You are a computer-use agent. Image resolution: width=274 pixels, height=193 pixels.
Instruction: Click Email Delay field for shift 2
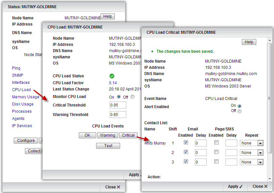(x=201, y=152)
